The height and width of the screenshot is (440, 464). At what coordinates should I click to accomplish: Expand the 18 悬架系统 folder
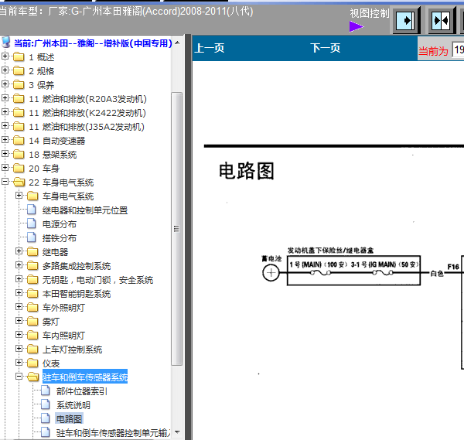click(5, 153)
